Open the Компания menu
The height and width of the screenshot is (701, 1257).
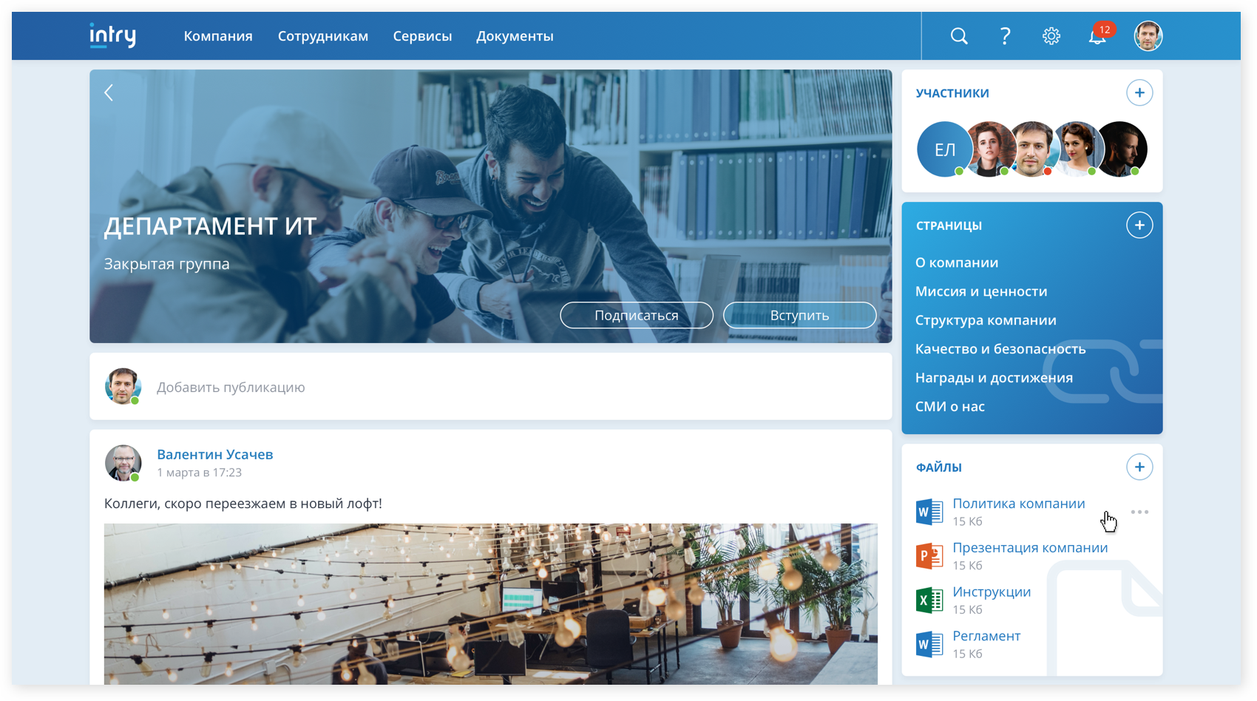point(218,36)
